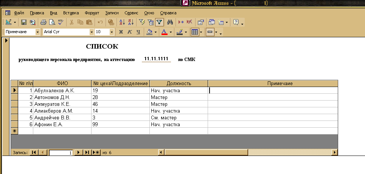Image resolution: width=365 pixels, height=174 pixels.
Task: Open the Вставка menu
Action: point(71,13)
